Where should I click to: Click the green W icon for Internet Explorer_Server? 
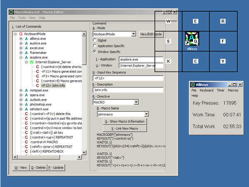[32, 62]
